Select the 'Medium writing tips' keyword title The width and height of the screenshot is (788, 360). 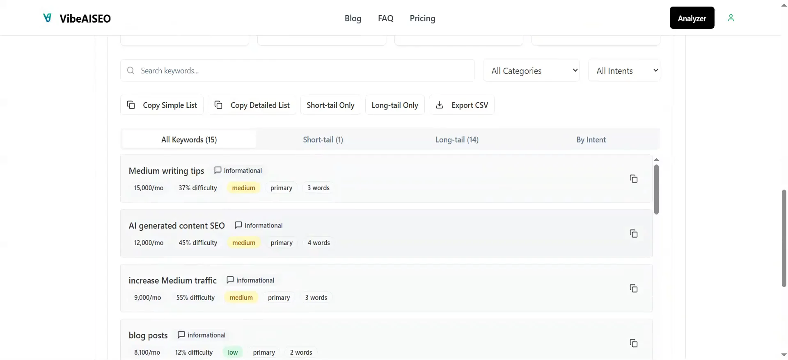pos(166,171)
